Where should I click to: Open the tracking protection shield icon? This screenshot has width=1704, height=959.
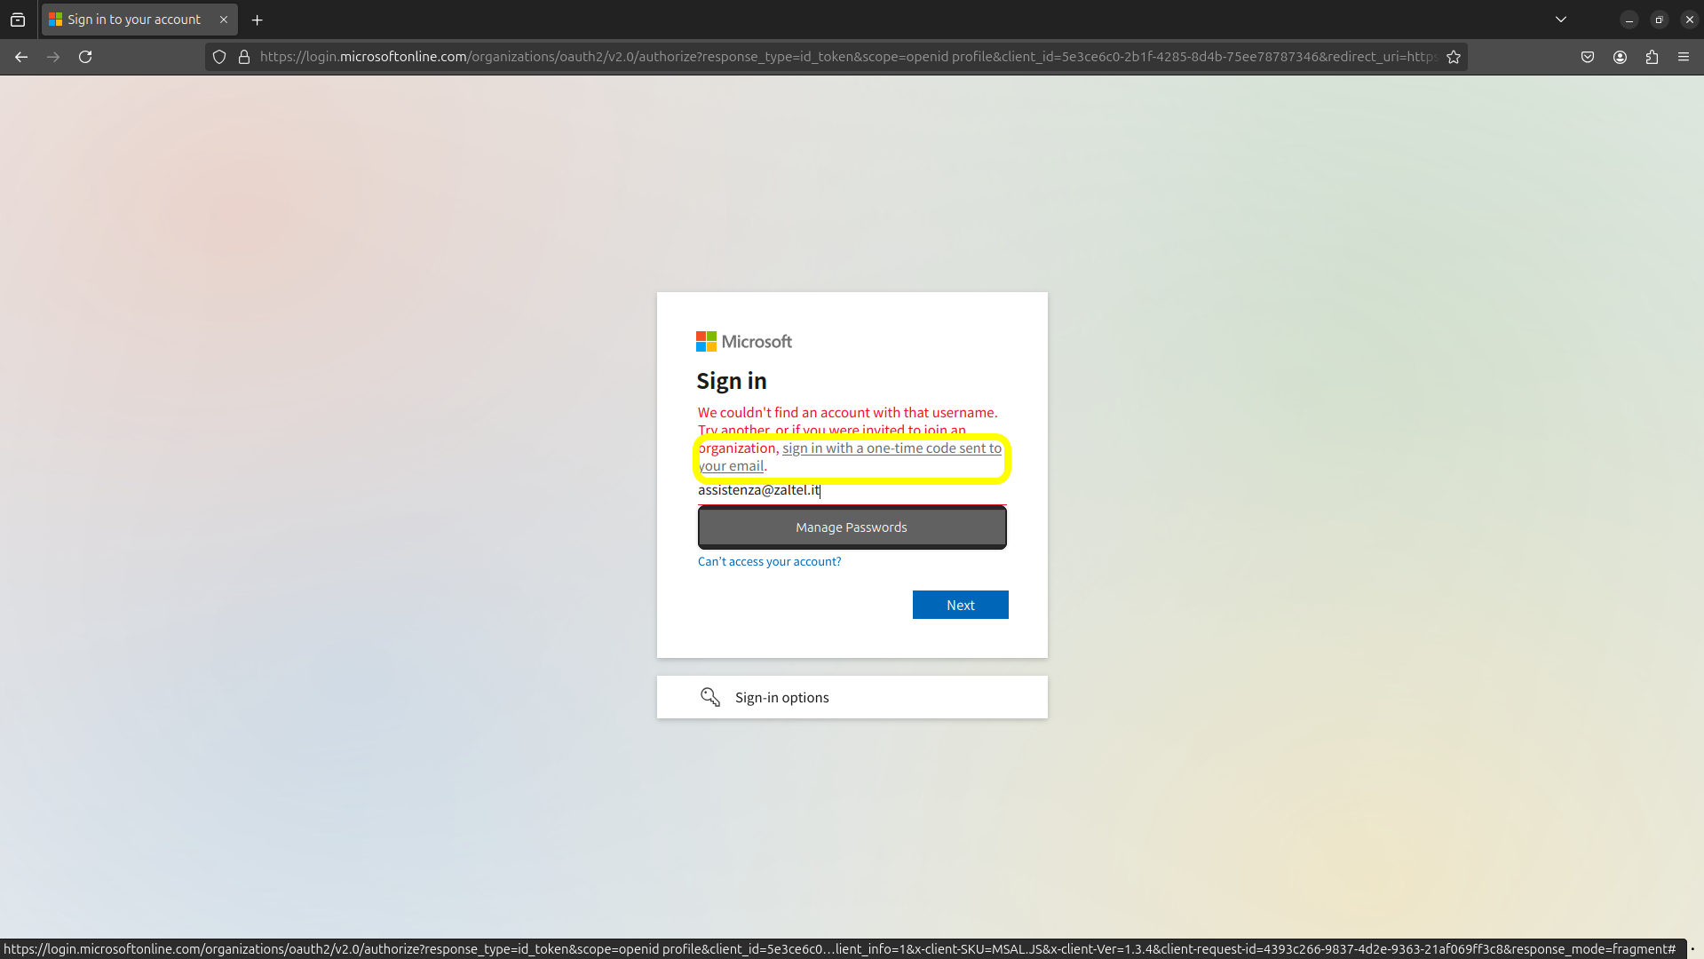click(x=219, y=57)
